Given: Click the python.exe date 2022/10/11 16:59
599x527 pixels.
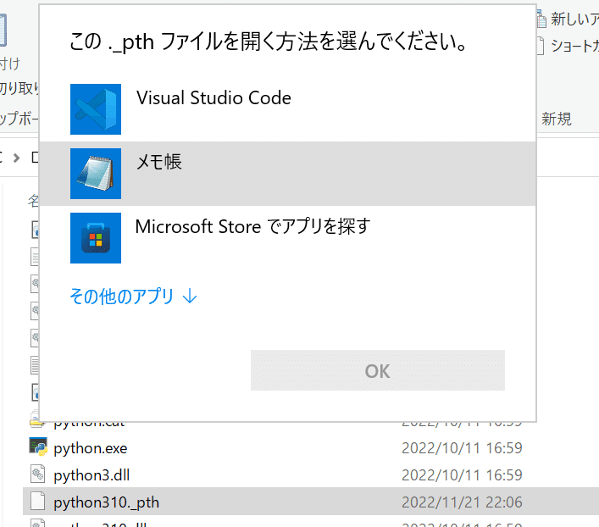Looking at the screenshot, I should point(462,448).
